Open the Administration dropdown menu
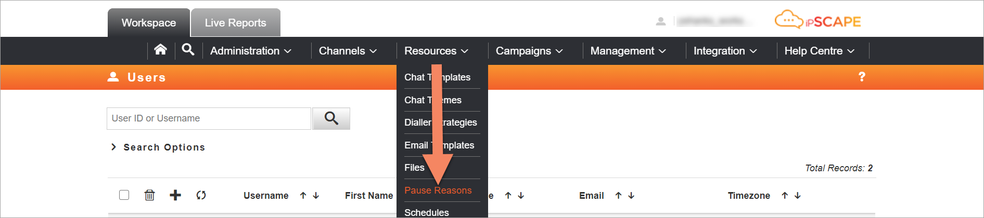984x218 pixels. (x=250, y=51)
